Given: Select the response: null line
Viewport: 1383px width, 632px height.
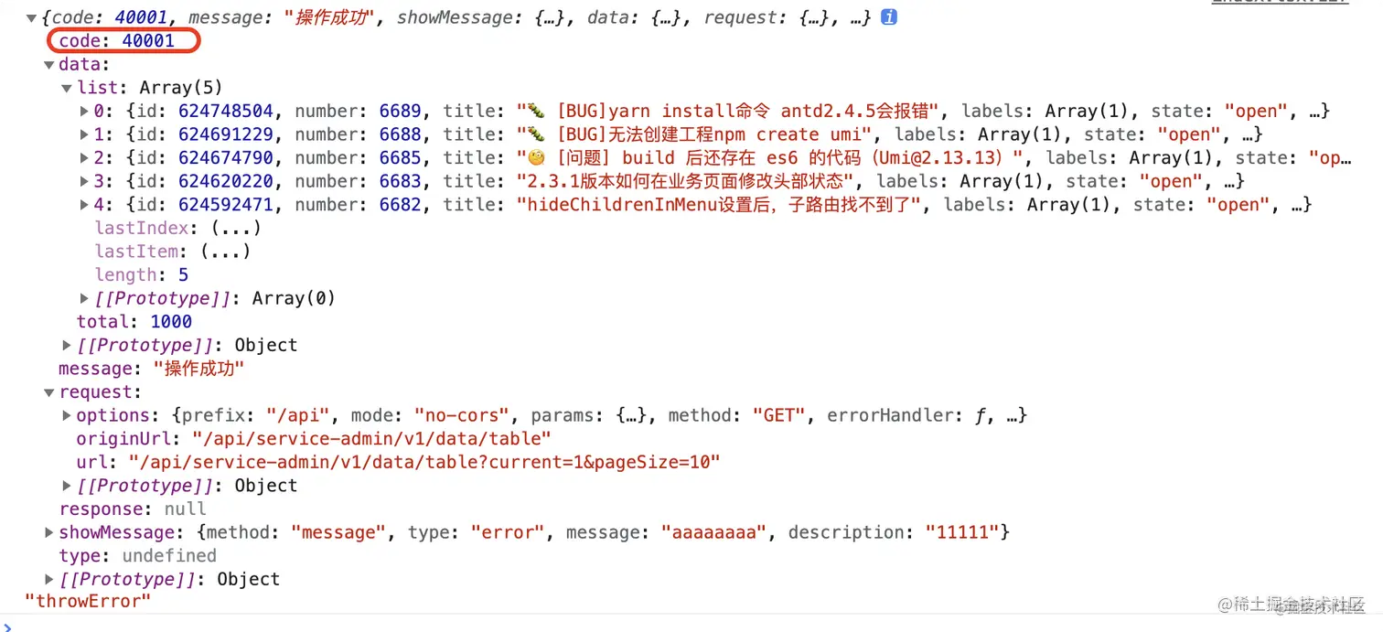Looking at the screenshot, I should [x=133, y=509].
